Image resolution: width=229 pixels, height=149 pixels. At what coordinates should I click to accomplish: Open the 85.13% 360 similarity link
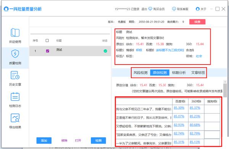[195, 142]
